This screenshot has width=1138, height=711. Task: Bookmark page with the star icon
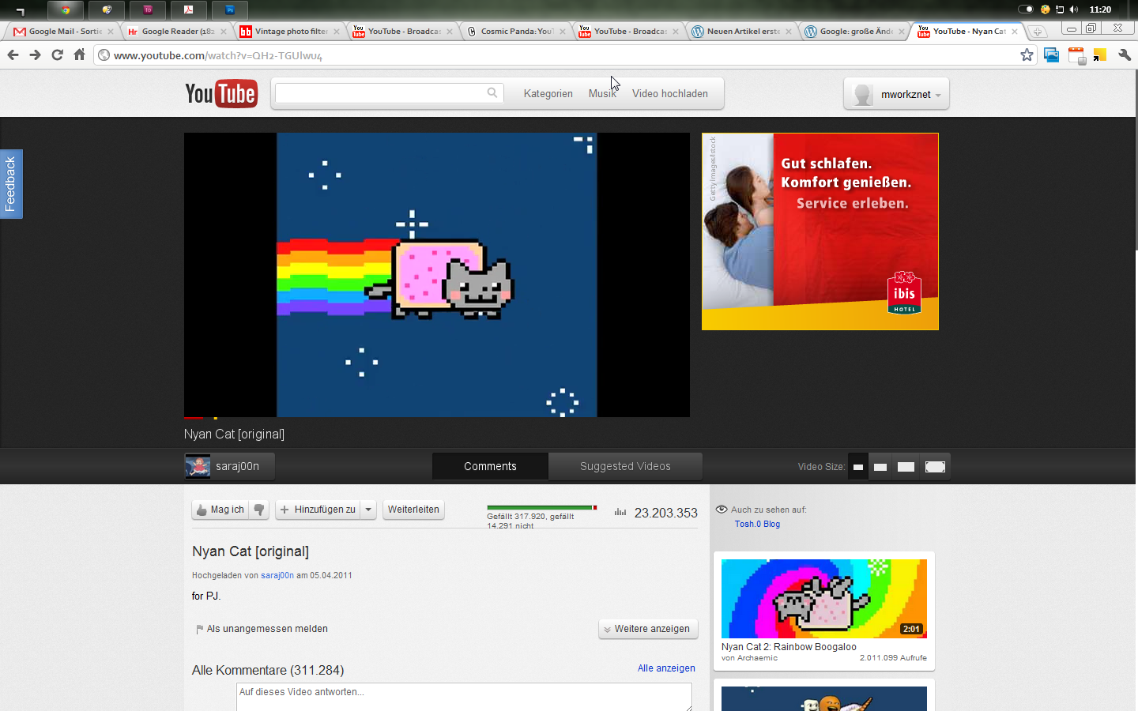tap(1027, 55)
